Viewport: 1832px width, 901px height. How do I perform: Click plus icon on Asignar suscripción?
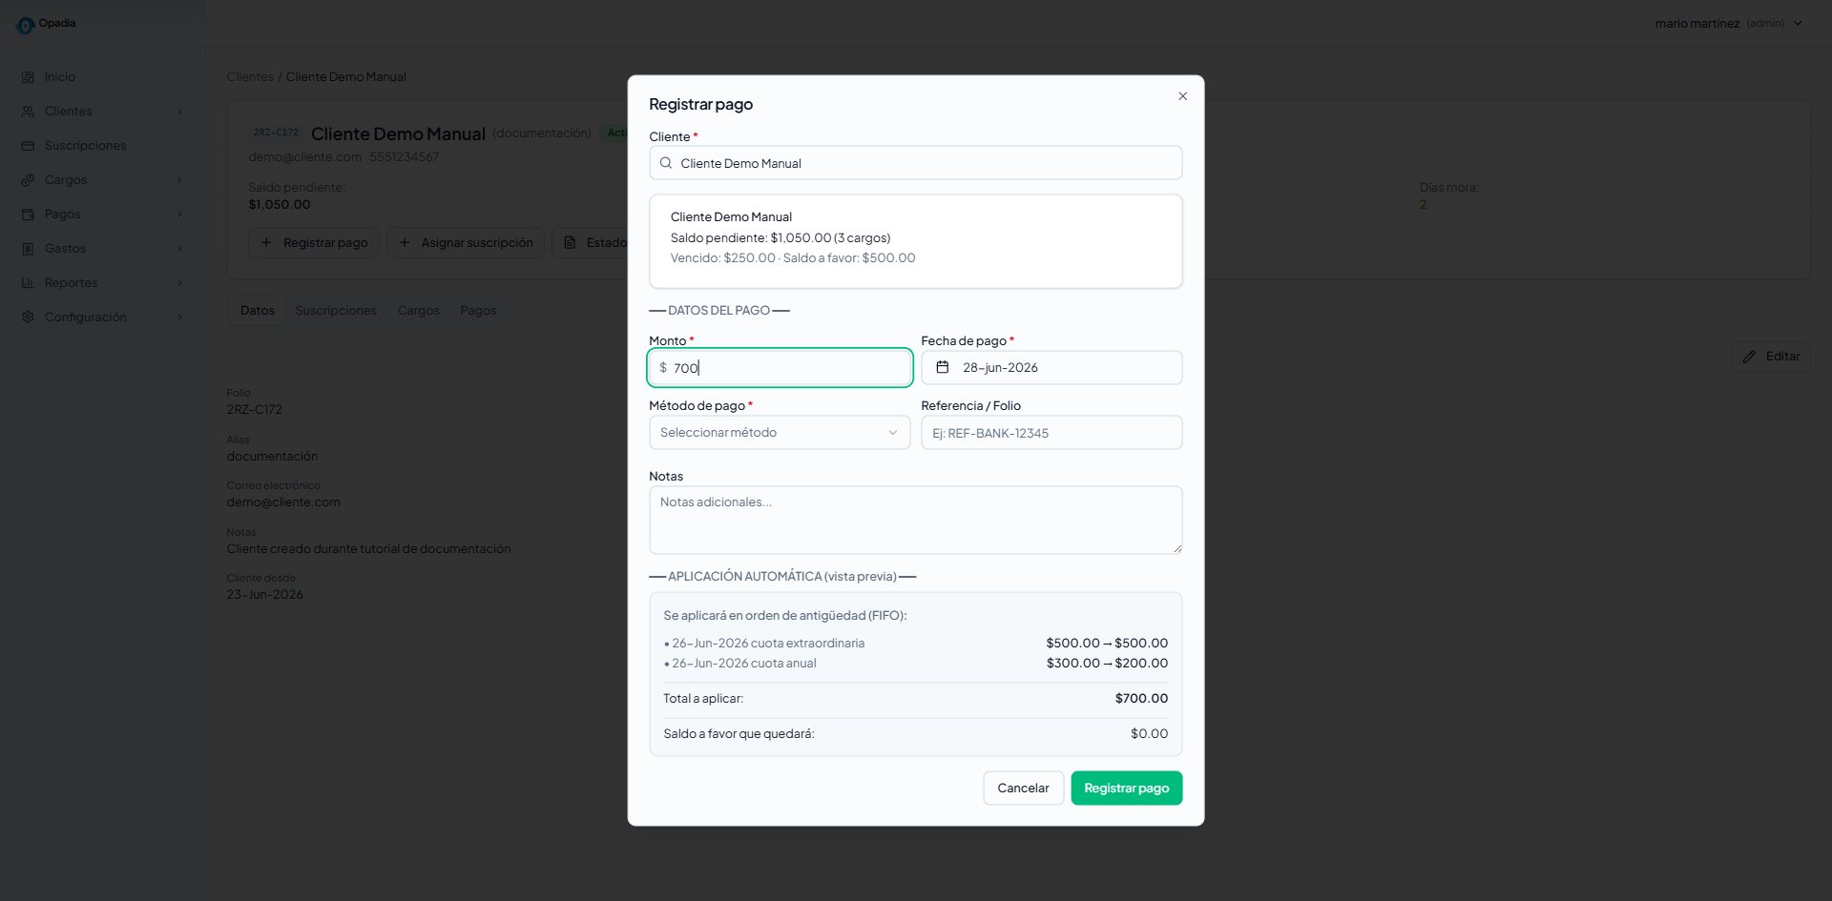click(405, 243)
